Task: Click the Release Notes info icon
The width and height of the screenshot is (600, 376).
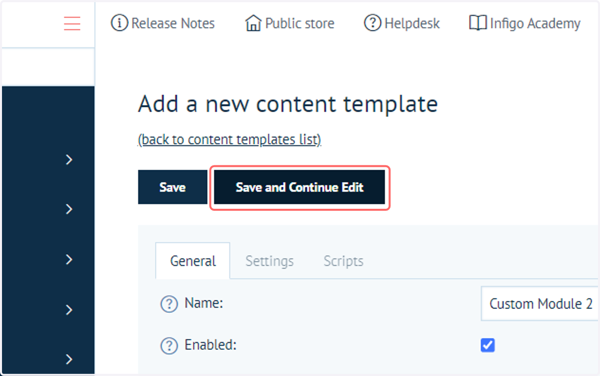Action: tap(119, 23)
